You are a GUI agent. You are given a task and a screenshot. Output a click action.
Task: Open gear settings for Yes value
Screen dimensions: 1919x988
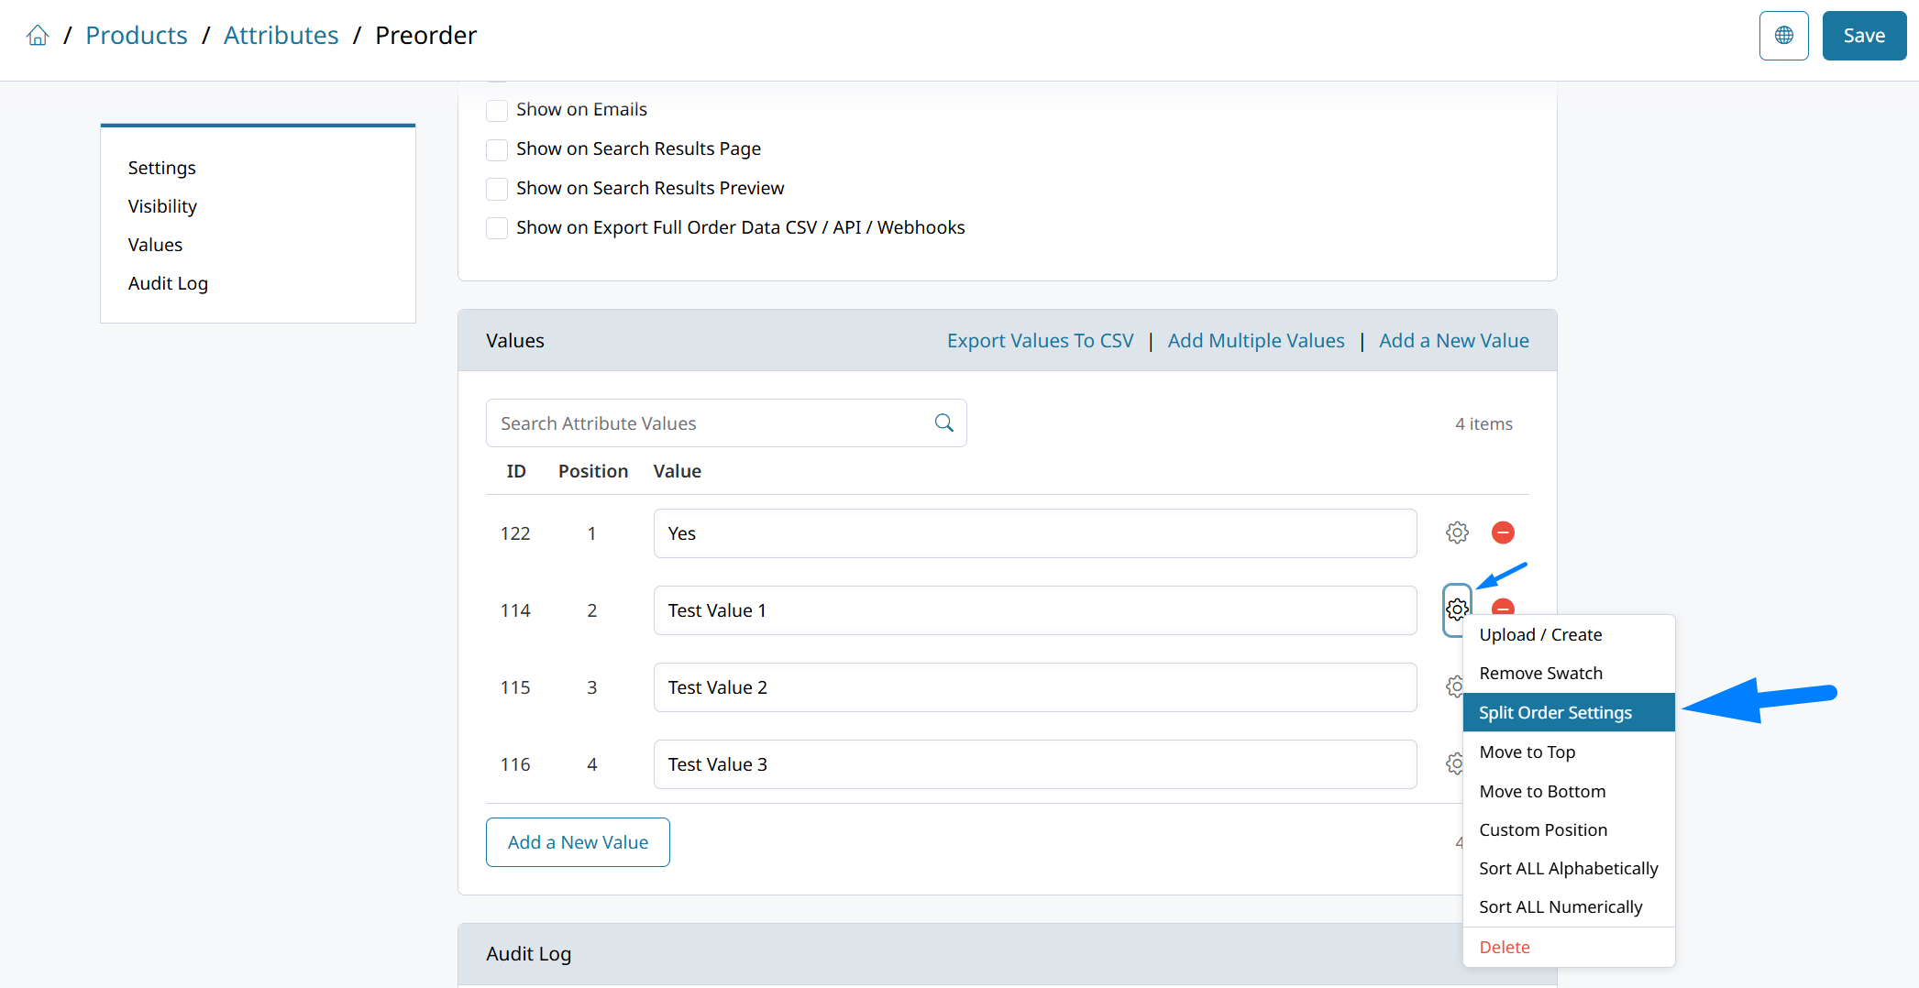[x=1457, y=532]
